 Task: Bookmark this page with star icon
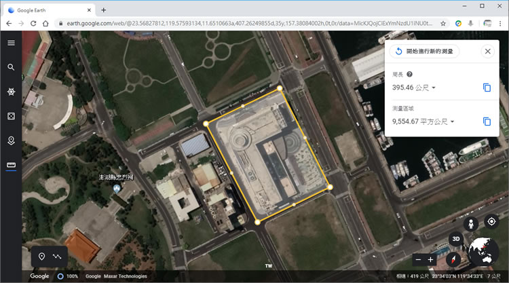tap(442, 23)
